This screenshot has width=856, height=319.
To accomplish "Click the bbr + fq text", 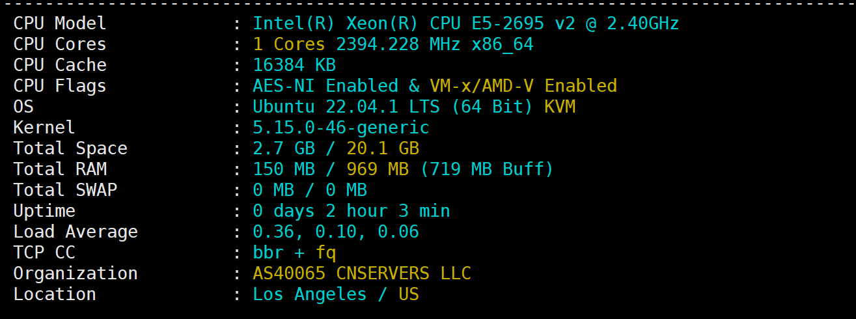I will 294,253.
